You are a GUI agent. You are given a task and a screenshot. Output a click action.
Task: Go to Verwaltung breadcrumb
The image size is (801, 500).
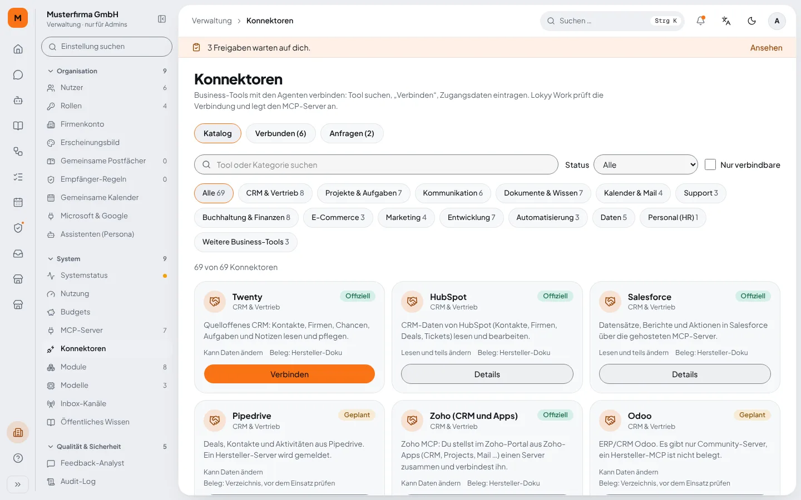[212, 21]
